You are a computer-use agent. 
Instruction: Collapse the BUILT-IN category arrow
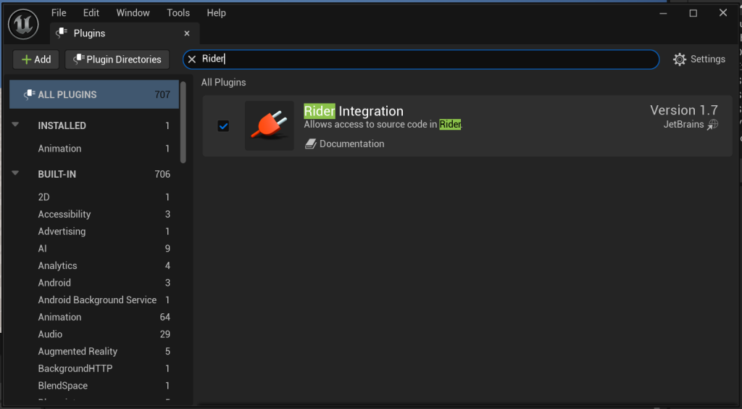coord(15,173)
